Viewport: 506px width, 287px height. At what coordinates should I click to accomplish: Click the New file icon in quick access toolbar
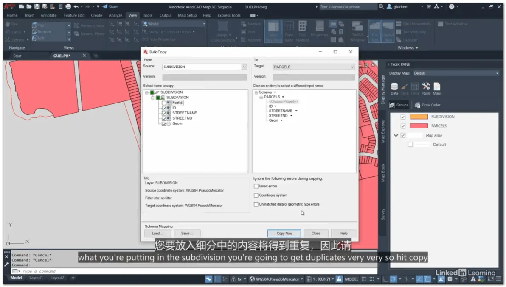[21, 6]
